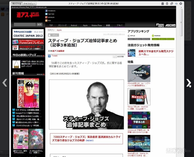This screenshot has height=157, width=194.
Task: Open the 最新スマホ全モデル発売スケジュール link
Action: [x=156, y=53]
